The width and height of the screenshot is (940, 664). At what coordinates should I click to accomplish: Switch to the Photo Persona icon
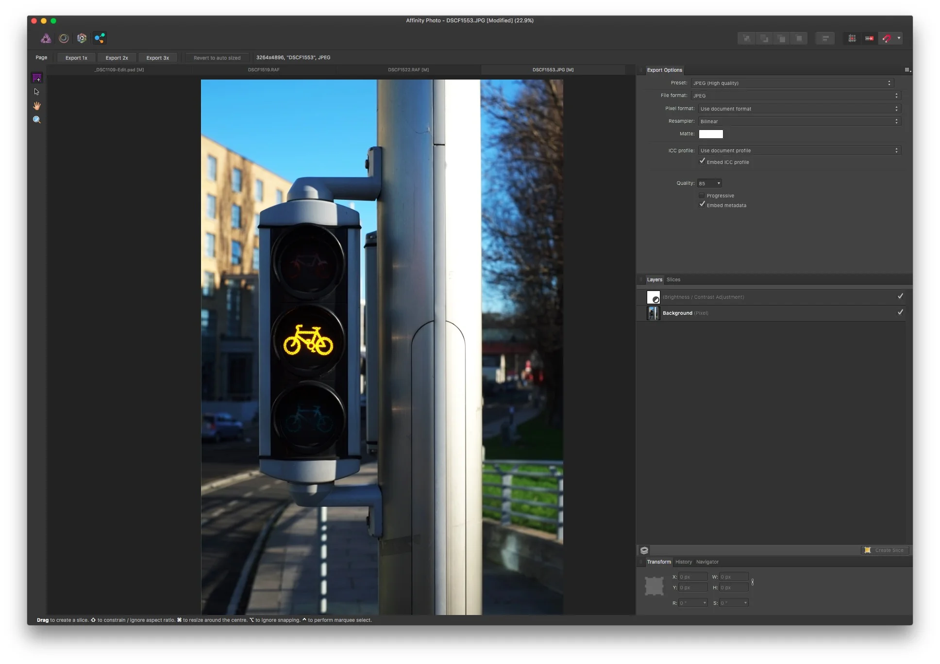[x=46, y=38]
